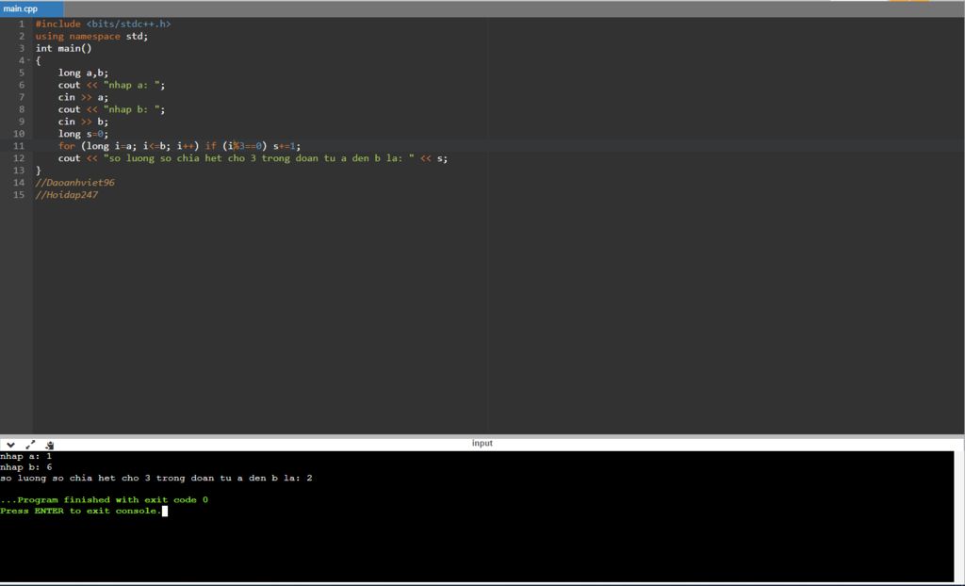This screenshot has width=965, height=586.
Task: Click the '//Hoidap247' comment
Action: click(67, 194)
